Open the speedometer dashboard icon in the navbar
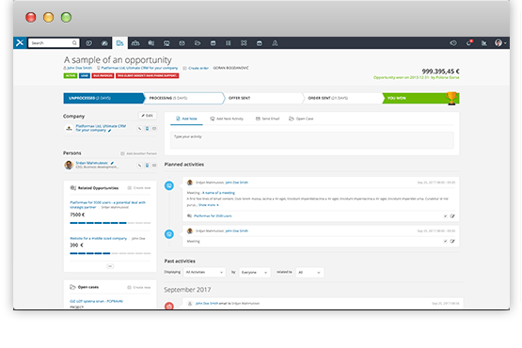Screen dimensions: 522x348 point(104,43)
